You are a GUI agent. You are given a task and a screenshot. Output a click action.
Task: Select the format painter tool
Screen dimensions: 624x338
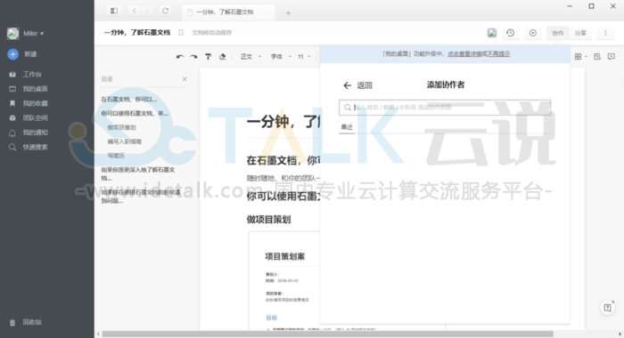[x=208, y=57]
